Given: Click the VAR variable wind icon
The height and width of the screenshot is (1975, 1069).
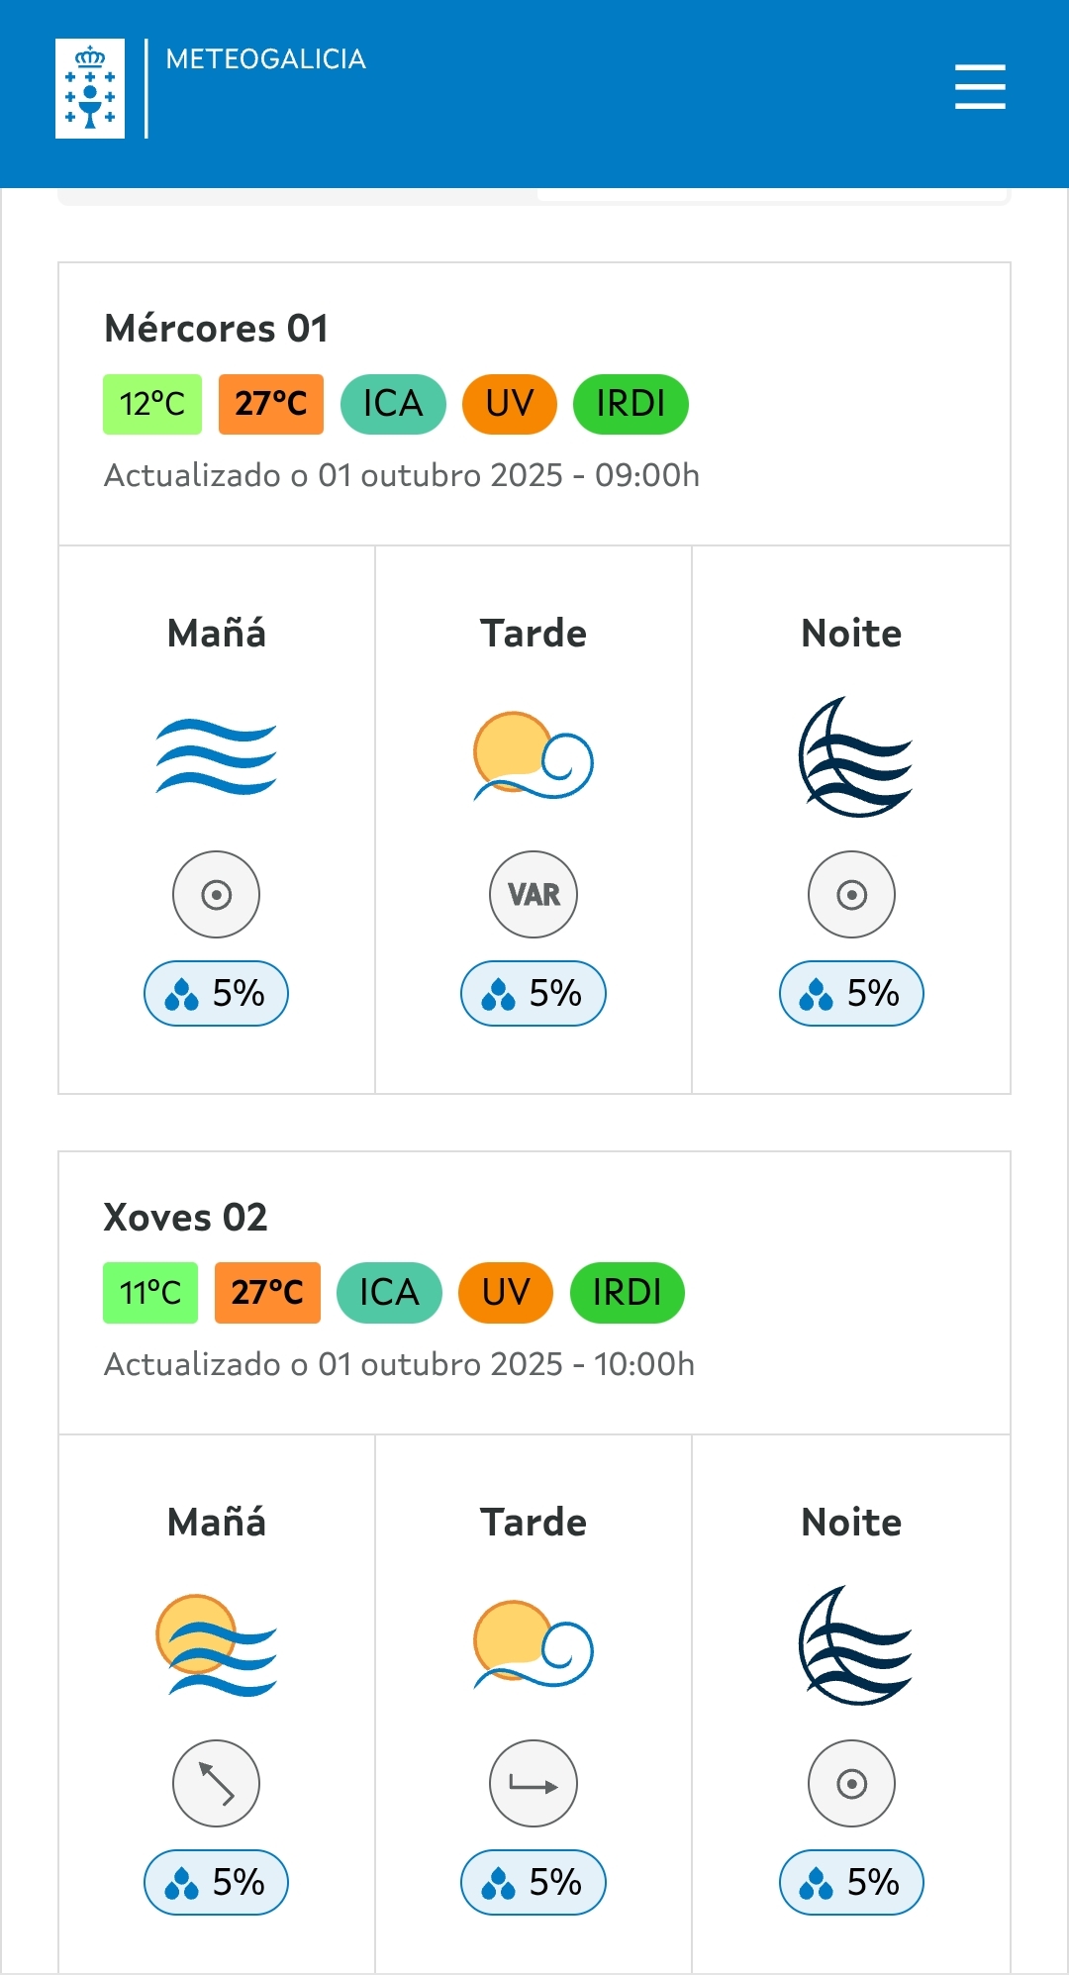Looking at the screenshot, I should (x=534, y=895).
